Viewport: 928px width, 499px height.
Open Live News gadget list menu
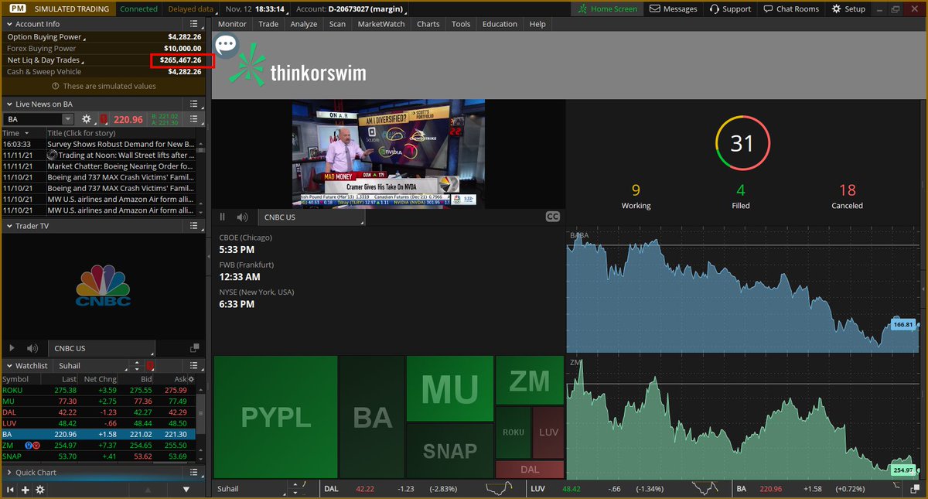pos(194,104)
